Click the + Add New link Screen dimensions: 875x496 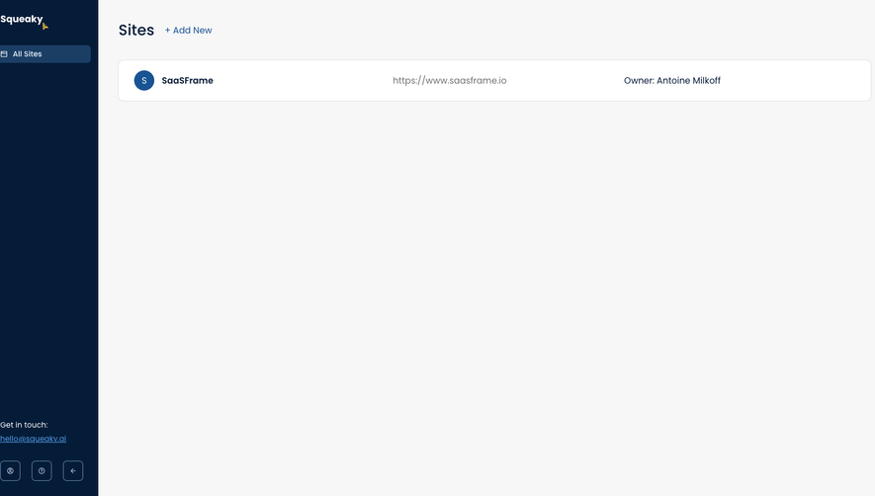click(x=188, y=30)
